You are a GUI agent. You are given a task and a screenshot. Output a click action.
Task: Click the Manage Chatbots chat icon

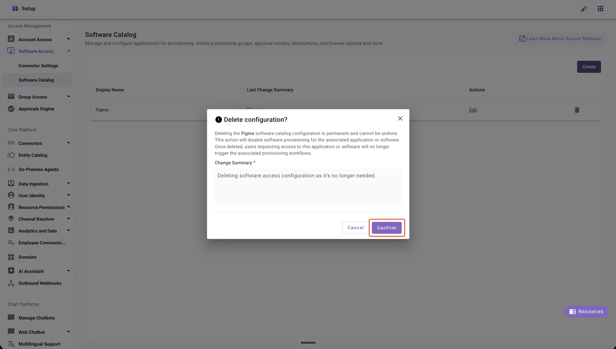pos(11,318)
